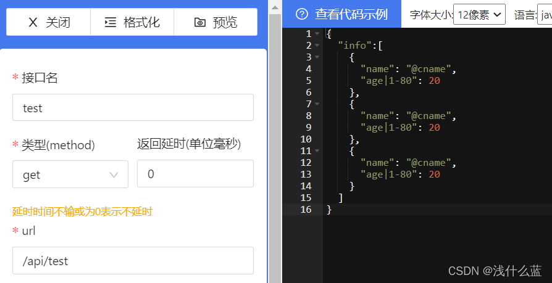The height and width of the screenshot is (283, 552).
Task: Open the 字体大小 12像素 dropdown
Action: point(480,14)
